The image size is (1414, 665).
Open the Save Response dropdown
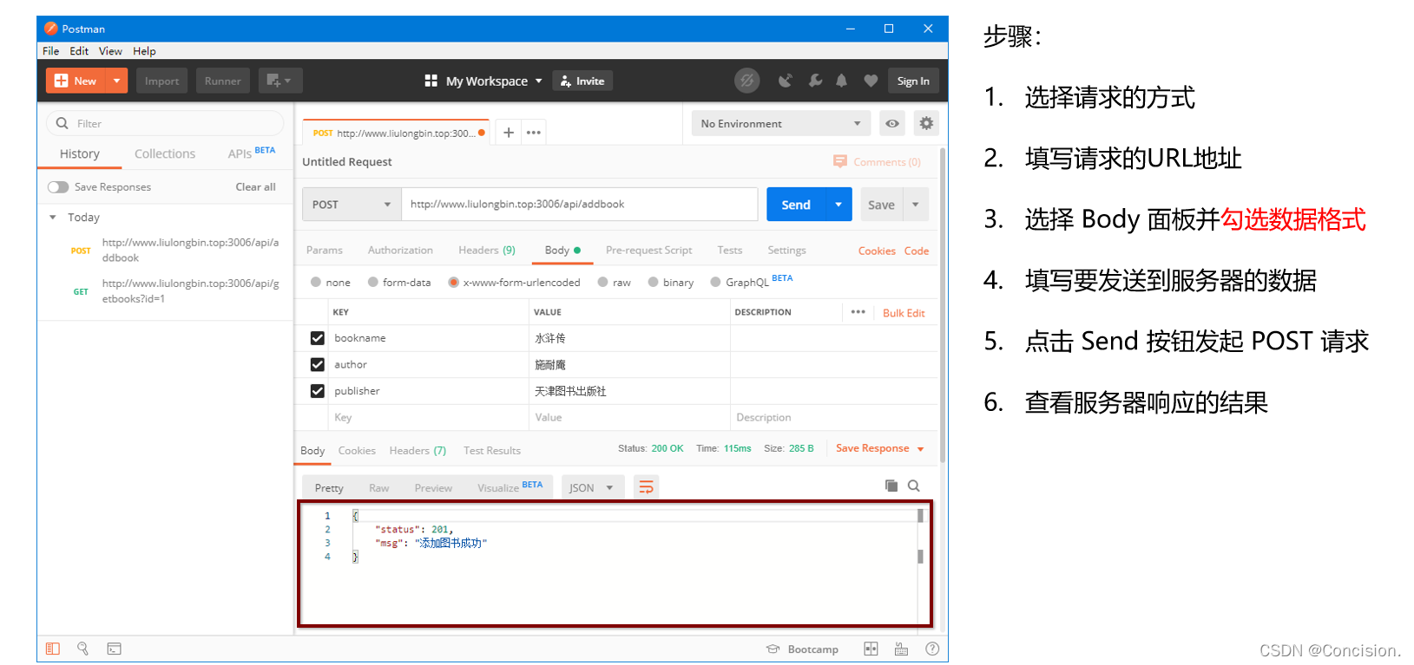[x=879, y=448]
